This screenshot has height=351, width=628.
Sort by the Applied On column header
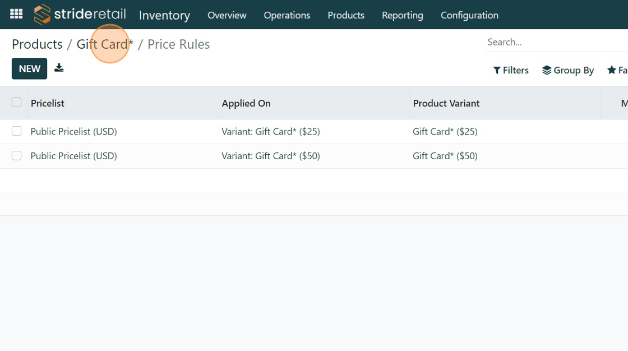246,103
